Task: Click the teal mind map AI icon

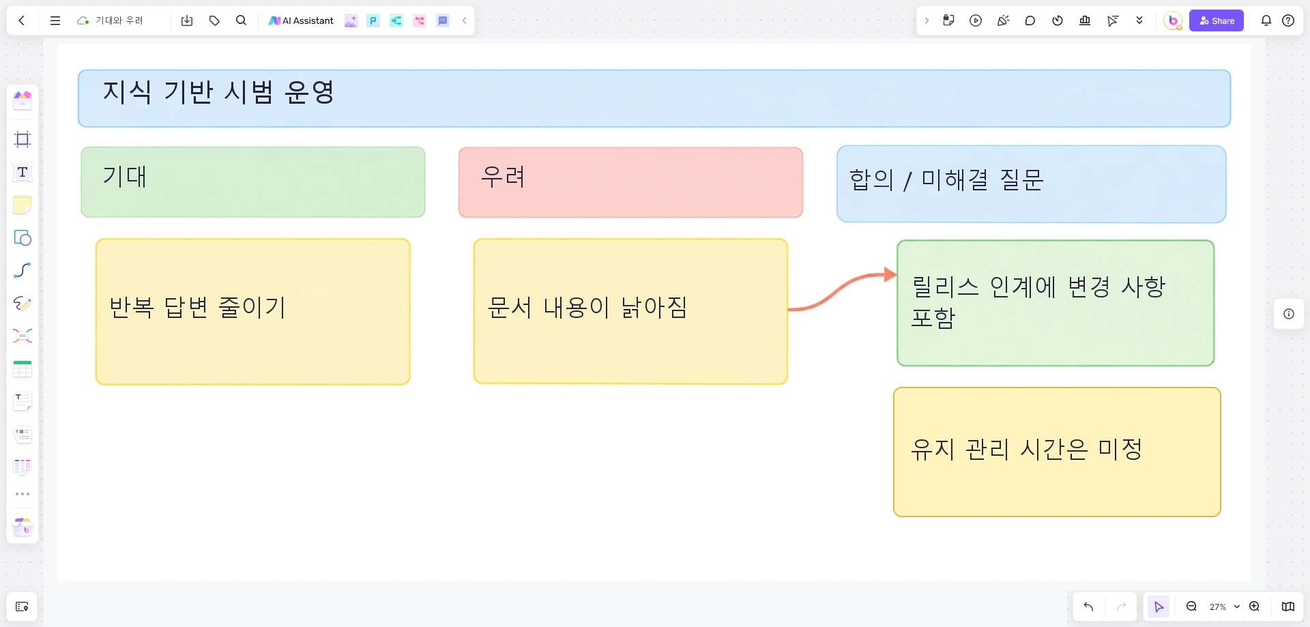Action: pos(396,20)
